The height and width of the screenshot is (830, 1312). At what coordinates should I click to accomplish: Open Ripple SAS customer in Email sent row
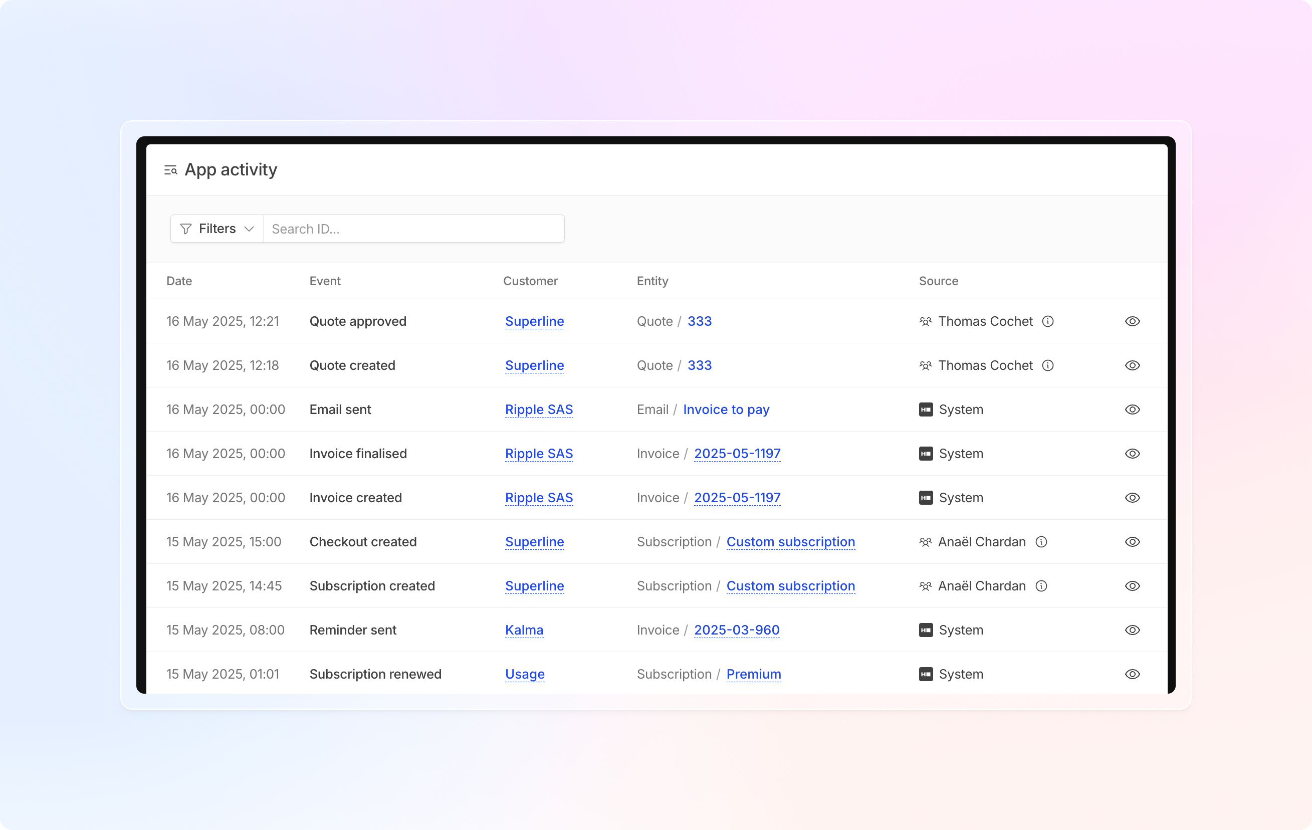click(x=539, y=410)
